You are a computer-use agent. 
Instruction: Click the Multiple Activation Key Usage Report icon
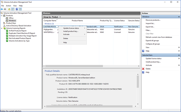coord(7,36)
